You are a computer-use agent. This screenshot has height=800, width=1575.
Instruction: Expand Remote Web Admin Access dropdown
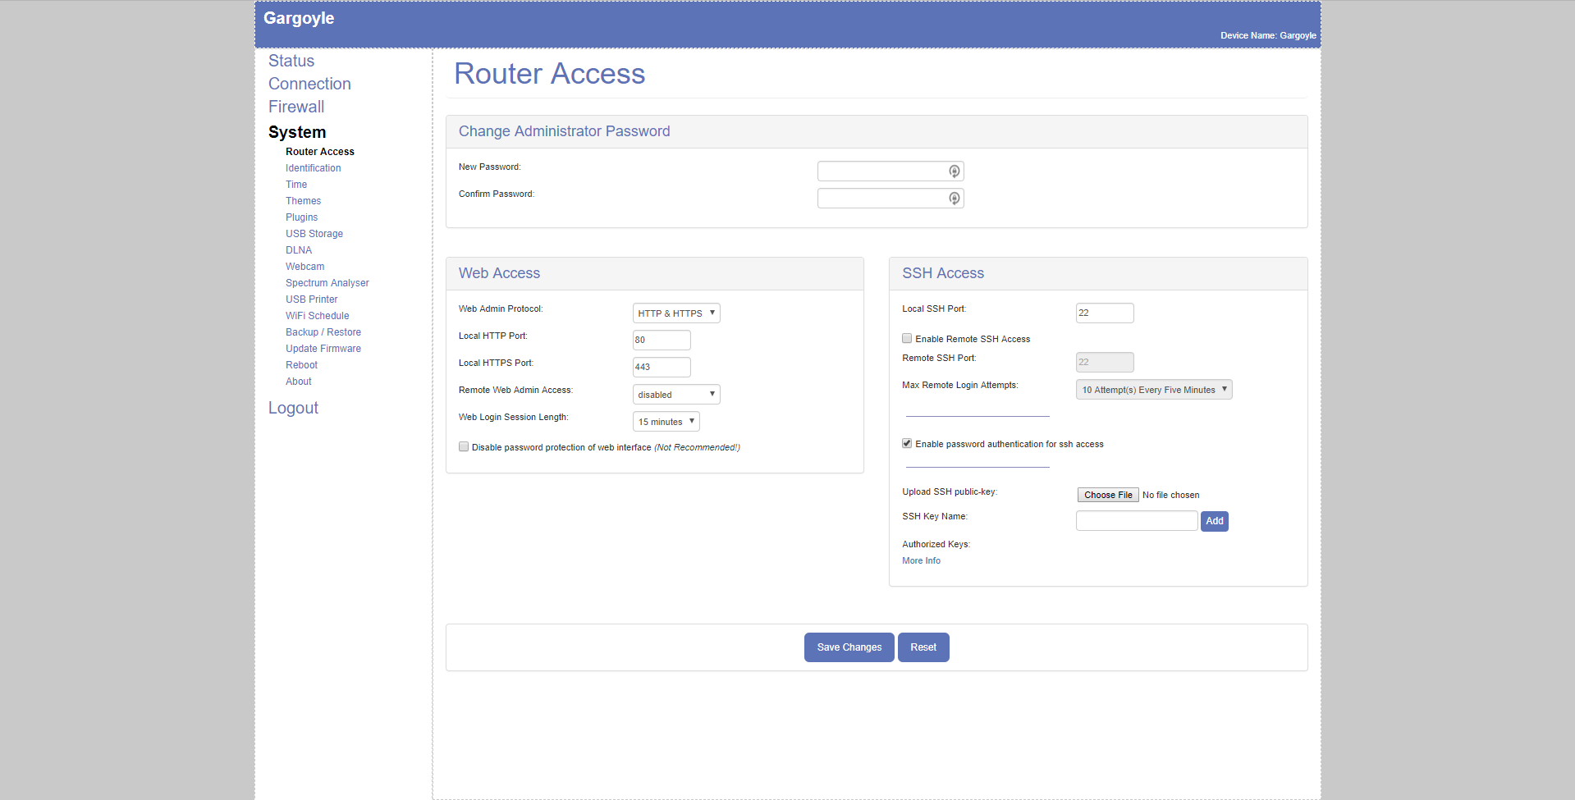click(675, 395)
